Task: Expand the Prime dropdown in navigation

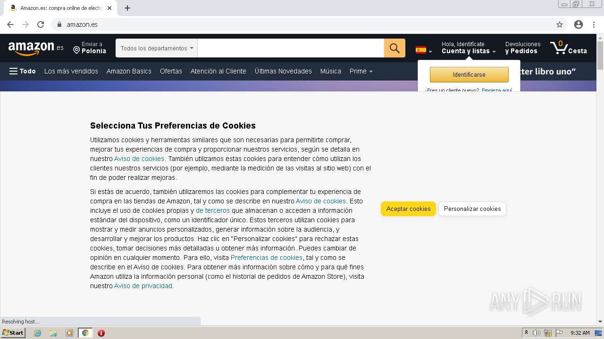Action: 361,71
